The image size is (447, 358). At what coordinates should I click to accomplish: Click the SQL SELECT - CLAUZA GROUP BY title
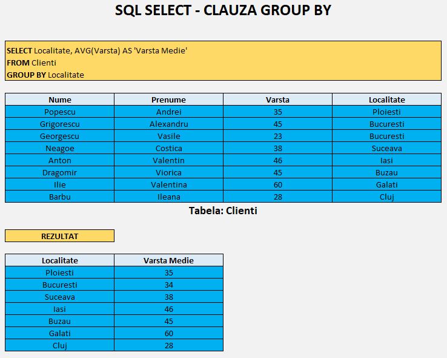click(x=223, y=10)
